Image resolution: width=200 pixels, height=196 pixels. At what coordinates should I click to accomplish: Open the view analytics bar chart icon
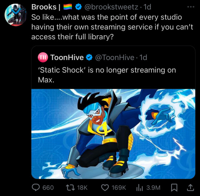tap(139, 188)
